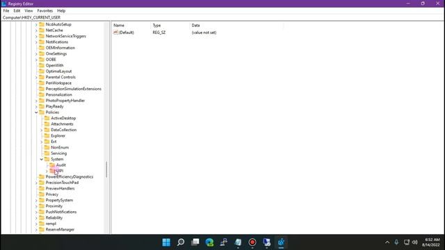Image resolution: width=445 pixels, height=250 pixels.
Task: Select the PerceptionSimulationExtensions key
Action: (x=74, y=89)
